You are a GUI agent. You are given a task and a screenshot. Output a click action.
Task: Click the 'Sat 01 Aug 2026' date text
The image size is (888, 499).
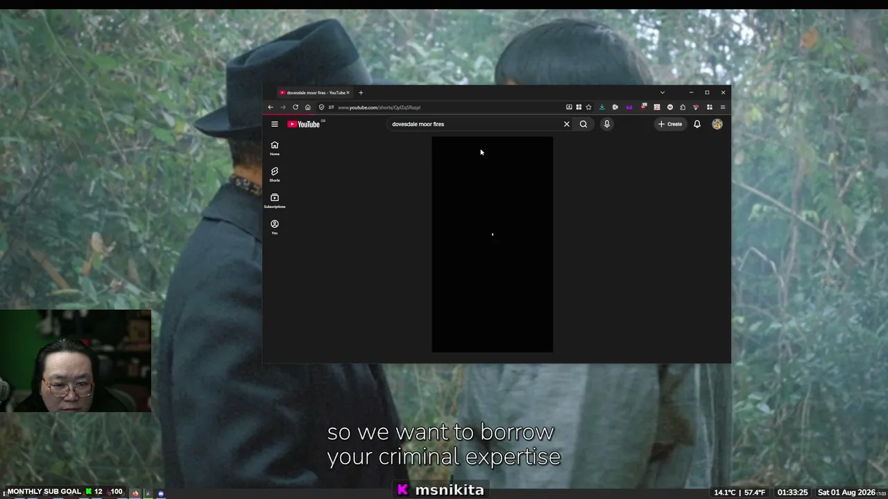(x=846, y=492)
